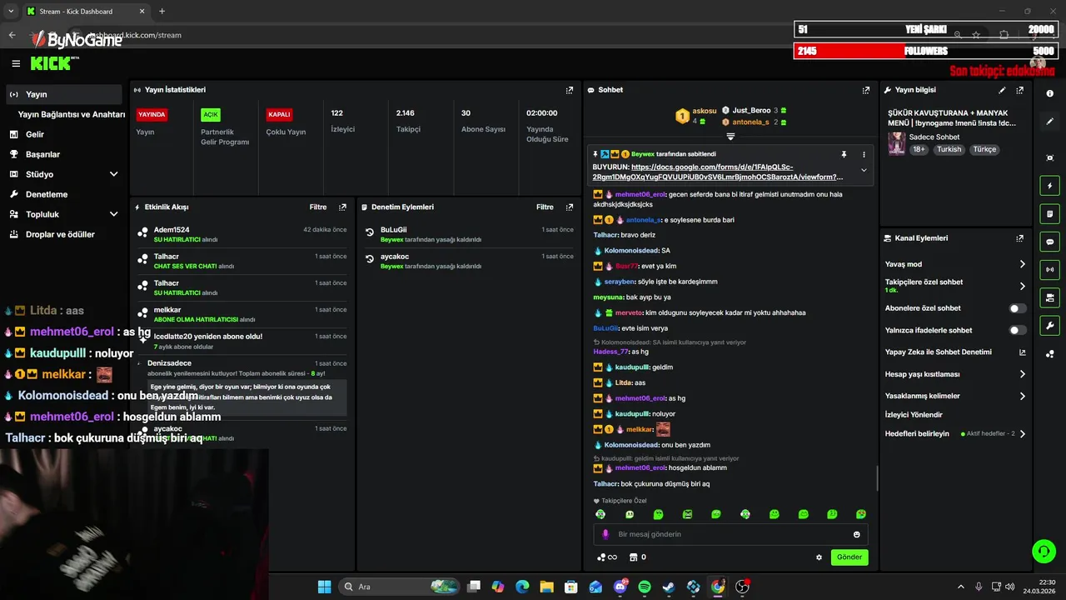Click the Turkish tag in Yayın bilgisi
Screen dimensions: 1066x600
949,150
